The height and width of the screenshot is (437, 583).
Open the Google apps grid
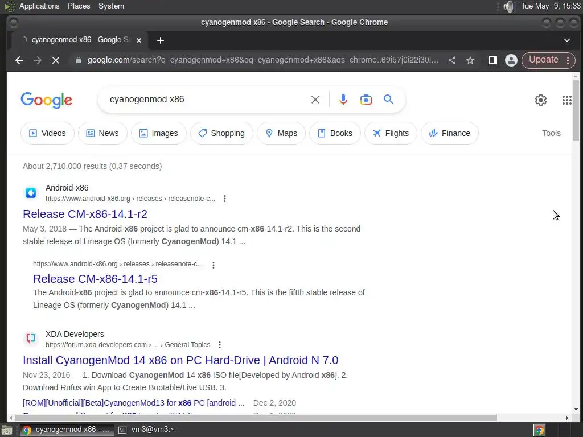566,100
